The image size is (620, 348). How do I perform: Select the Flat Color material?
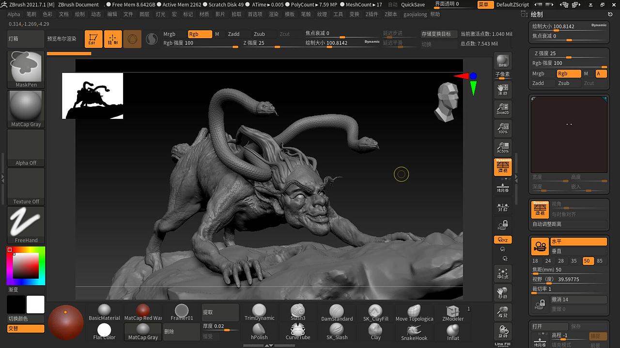pos(104,332)
